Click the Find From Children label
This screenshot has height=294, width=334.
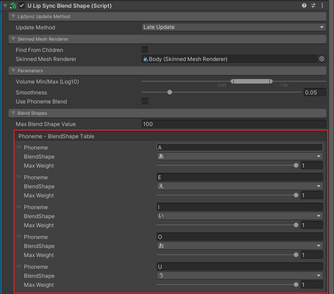(39, 50)
